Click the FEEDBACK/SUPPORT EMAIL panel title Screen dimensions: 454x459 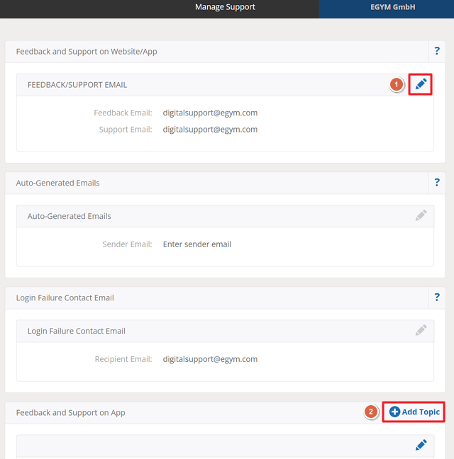(77, 84)
